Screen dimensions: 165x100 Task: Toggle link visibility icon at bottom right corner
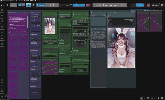(x=162, y=98)
